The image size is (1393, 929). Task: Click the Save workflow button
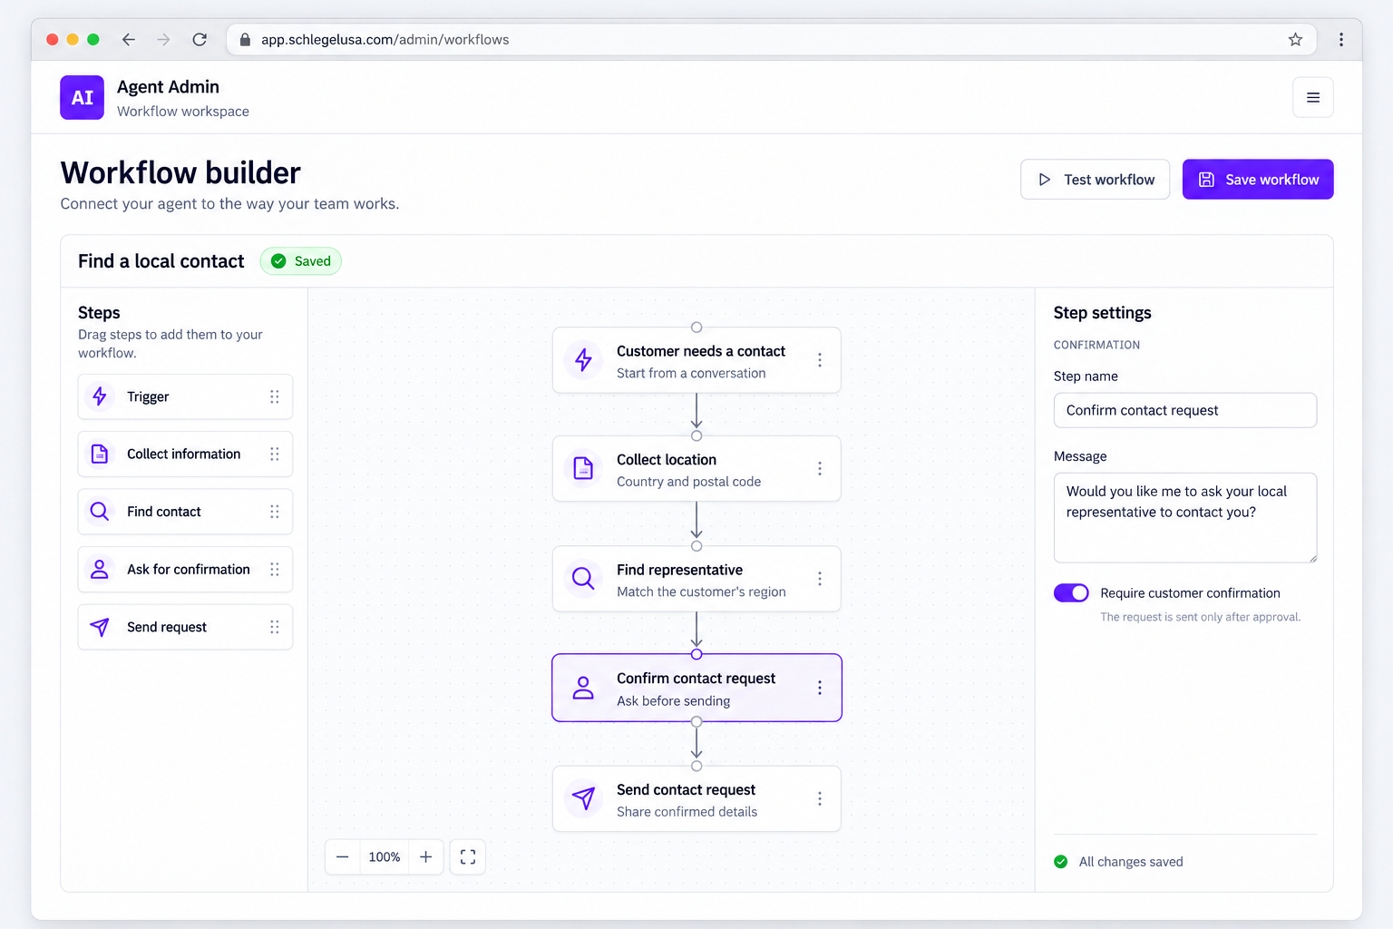pyautogui.click(x=1258, y=180)
